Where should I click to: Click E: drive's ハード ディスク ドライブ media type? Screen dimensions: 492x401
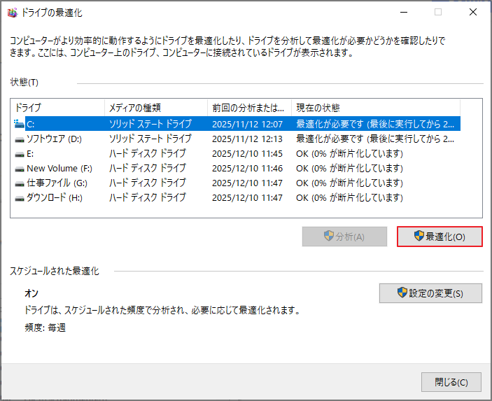[x=148, y=153]
